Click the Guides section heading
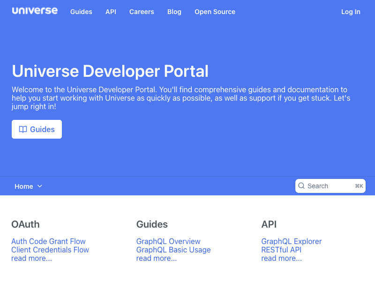Image resolution: width=375 pixels, height=281 pixels. [152, 224]
